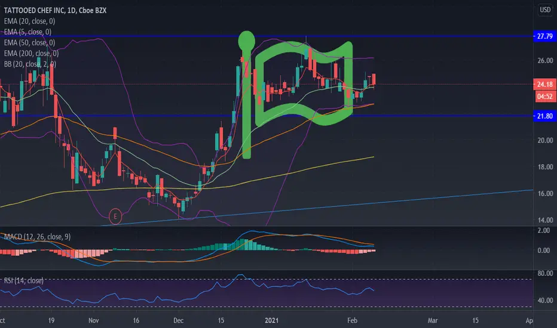The height and width of the screenshot is (328, 557).
Task: Click the 04:52 countdown timer label
Action: pos(544,97)
